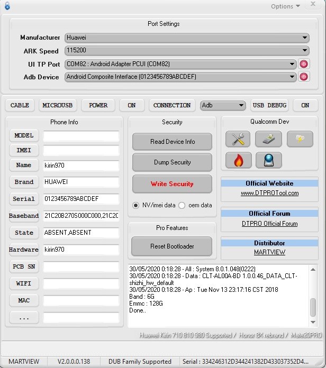Toggle the POWER ON button
This screenshot has height=368, width=326.
click(132, 105)
